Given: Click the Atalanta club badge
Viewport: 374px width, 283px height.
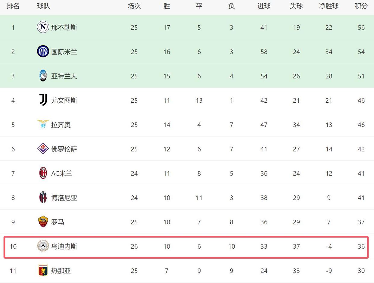Looking at the screenshot, I should pos(43,76).
